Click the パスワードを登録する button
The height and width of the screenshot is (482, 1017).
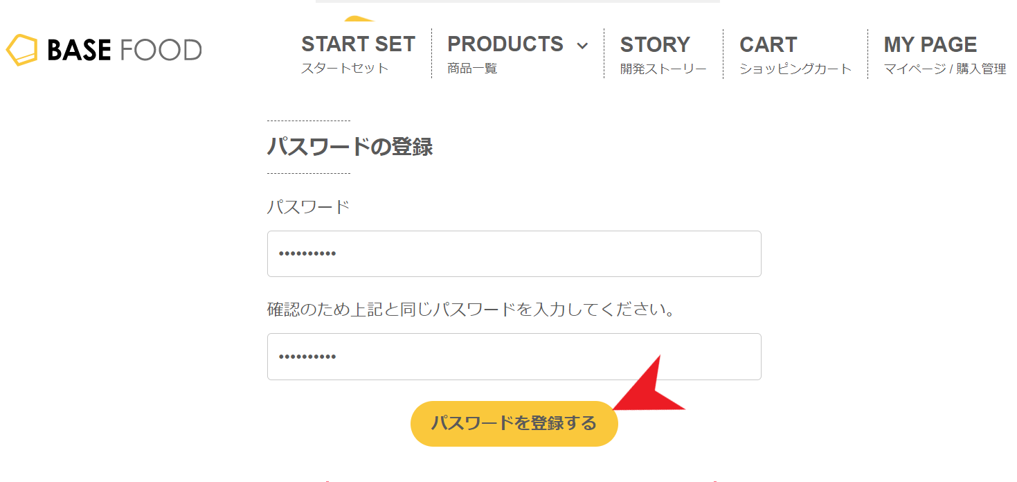[x=514, y=423]
